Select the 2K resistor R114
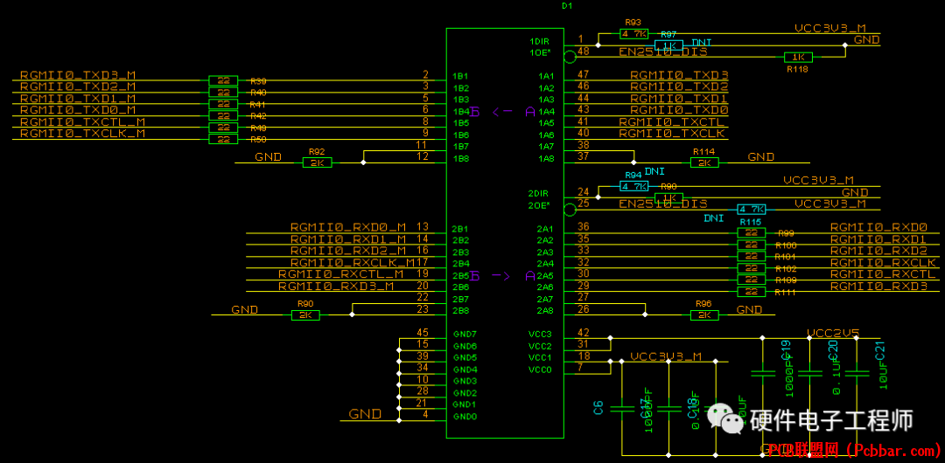This screenshot has width=945, height=463. click(704, 162)
